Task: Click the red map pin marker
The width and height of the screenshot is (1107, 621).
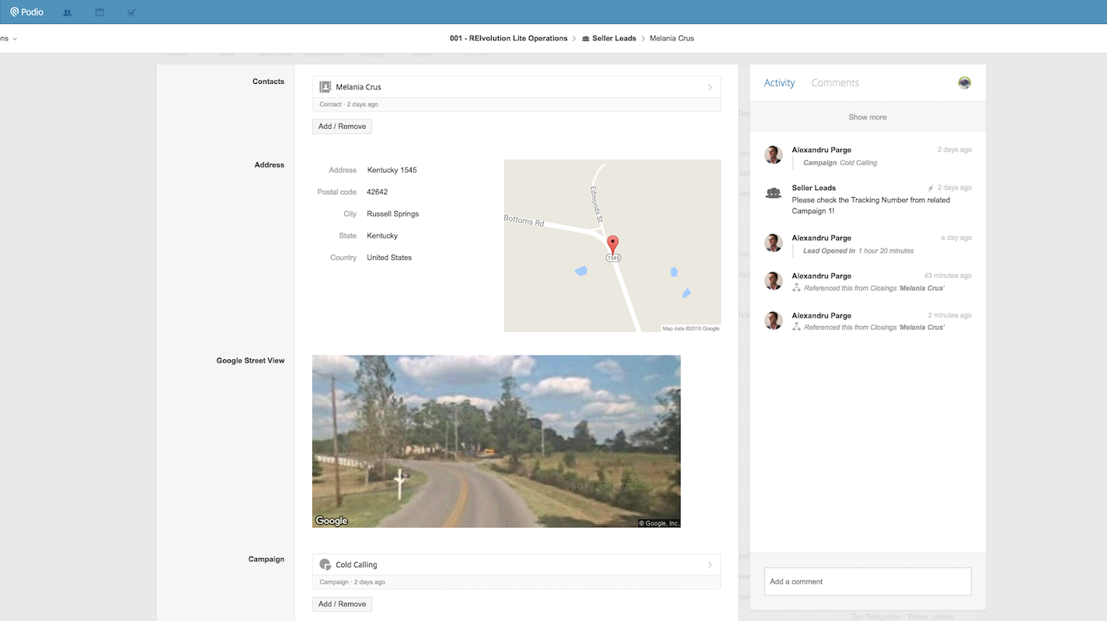Action: coord(612,245)
